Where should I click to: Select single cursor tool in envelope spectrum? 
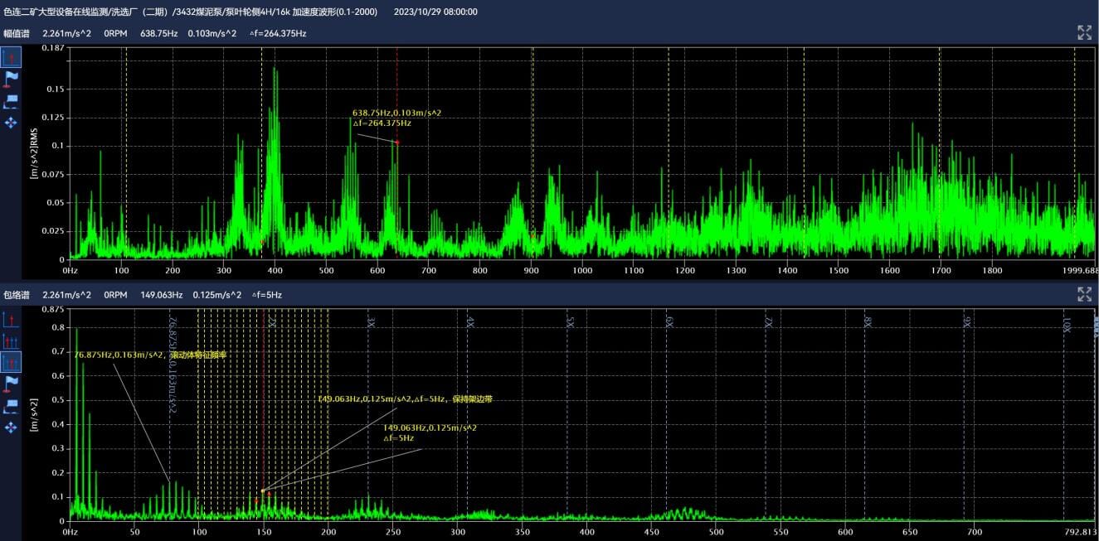click(12, 320)
